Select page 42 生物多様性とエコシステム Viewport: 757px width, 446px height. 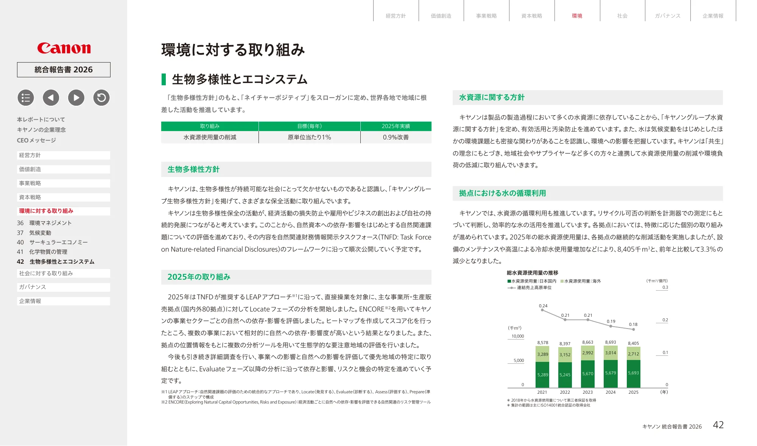[56, 261]
